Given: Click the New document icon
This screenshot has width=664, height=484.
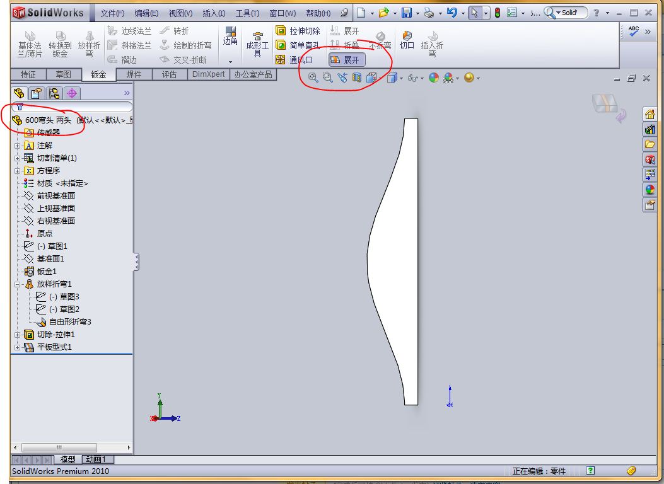Looking at the screenshot, I should 361,13.
